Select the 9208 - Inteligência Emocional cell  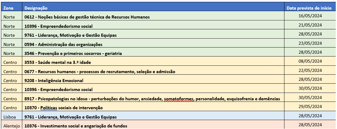point(153,79)
